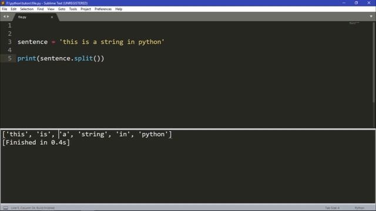Go to next tab with right arrow
Viewport: 376px width, 211px height.
click(8, 16)
